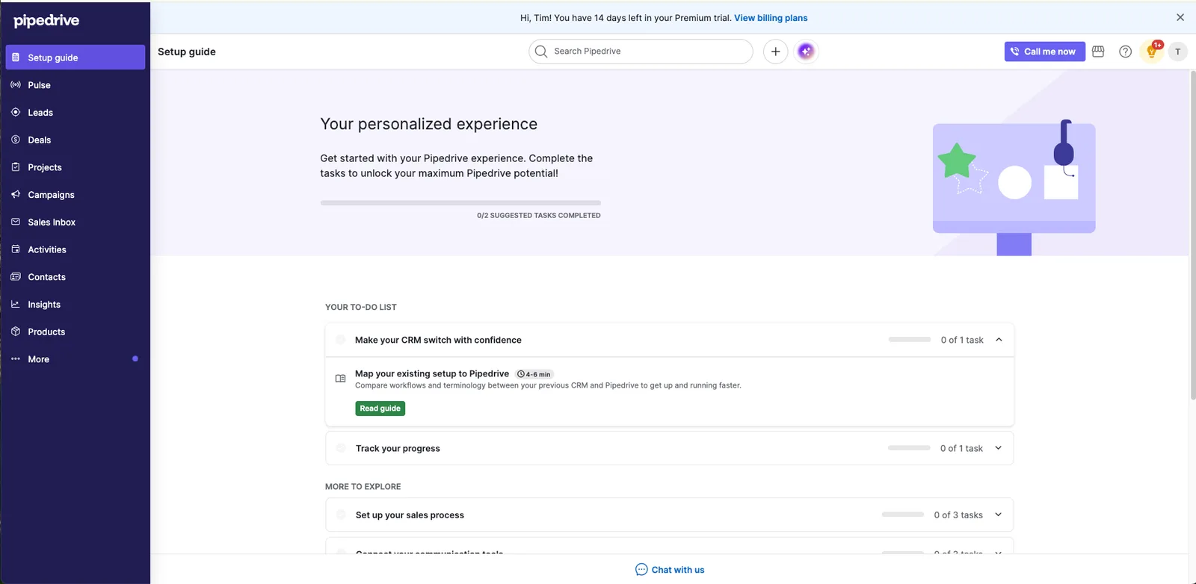Click the status circle for Track your progress

click(x=341, y=448)
